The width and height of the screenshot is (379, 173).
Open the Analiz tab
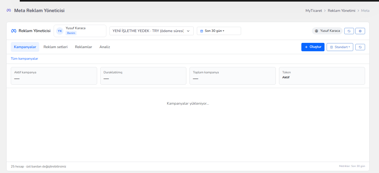click(x=105, y=47)
